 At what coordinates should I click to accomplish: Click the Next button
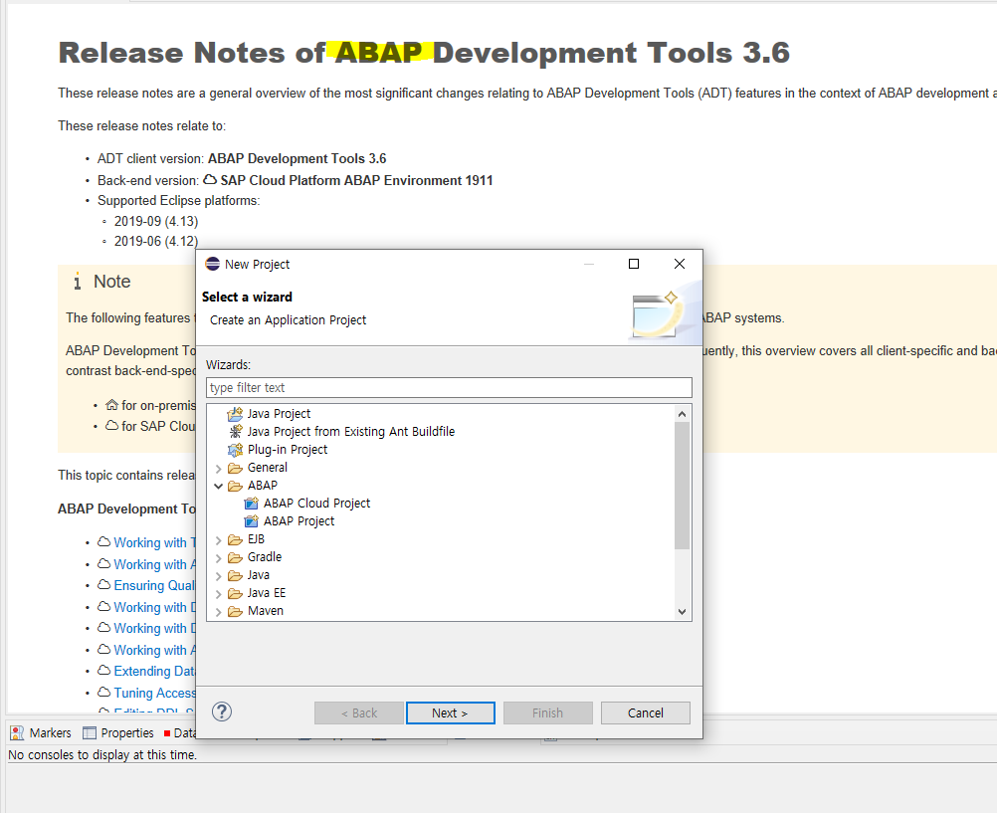(x=450, y=713)
